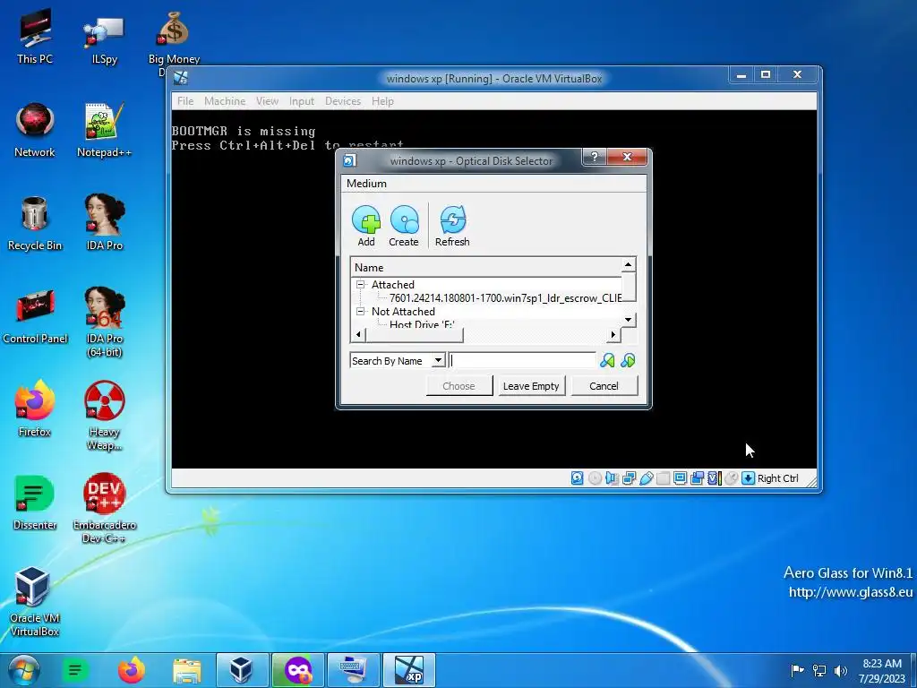Click the network indicator in VM status bar
Viewport: 917px width, 688px height.
pos(630,478)
